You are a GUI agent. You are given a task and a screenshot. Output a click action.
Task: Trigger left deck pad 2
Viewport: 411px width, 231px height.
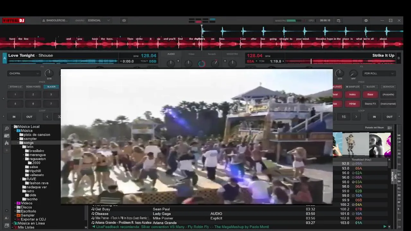[x=33, y=94]
